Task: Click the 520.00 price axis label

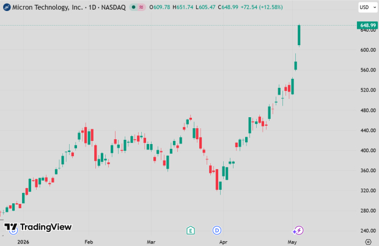Action: pos(368,90)
